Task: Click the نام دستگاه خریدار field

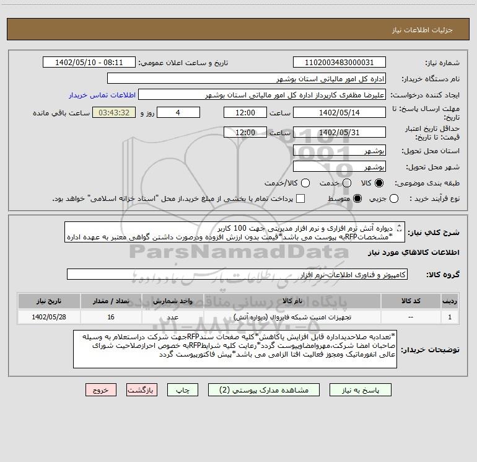Action: coord(247,79)
